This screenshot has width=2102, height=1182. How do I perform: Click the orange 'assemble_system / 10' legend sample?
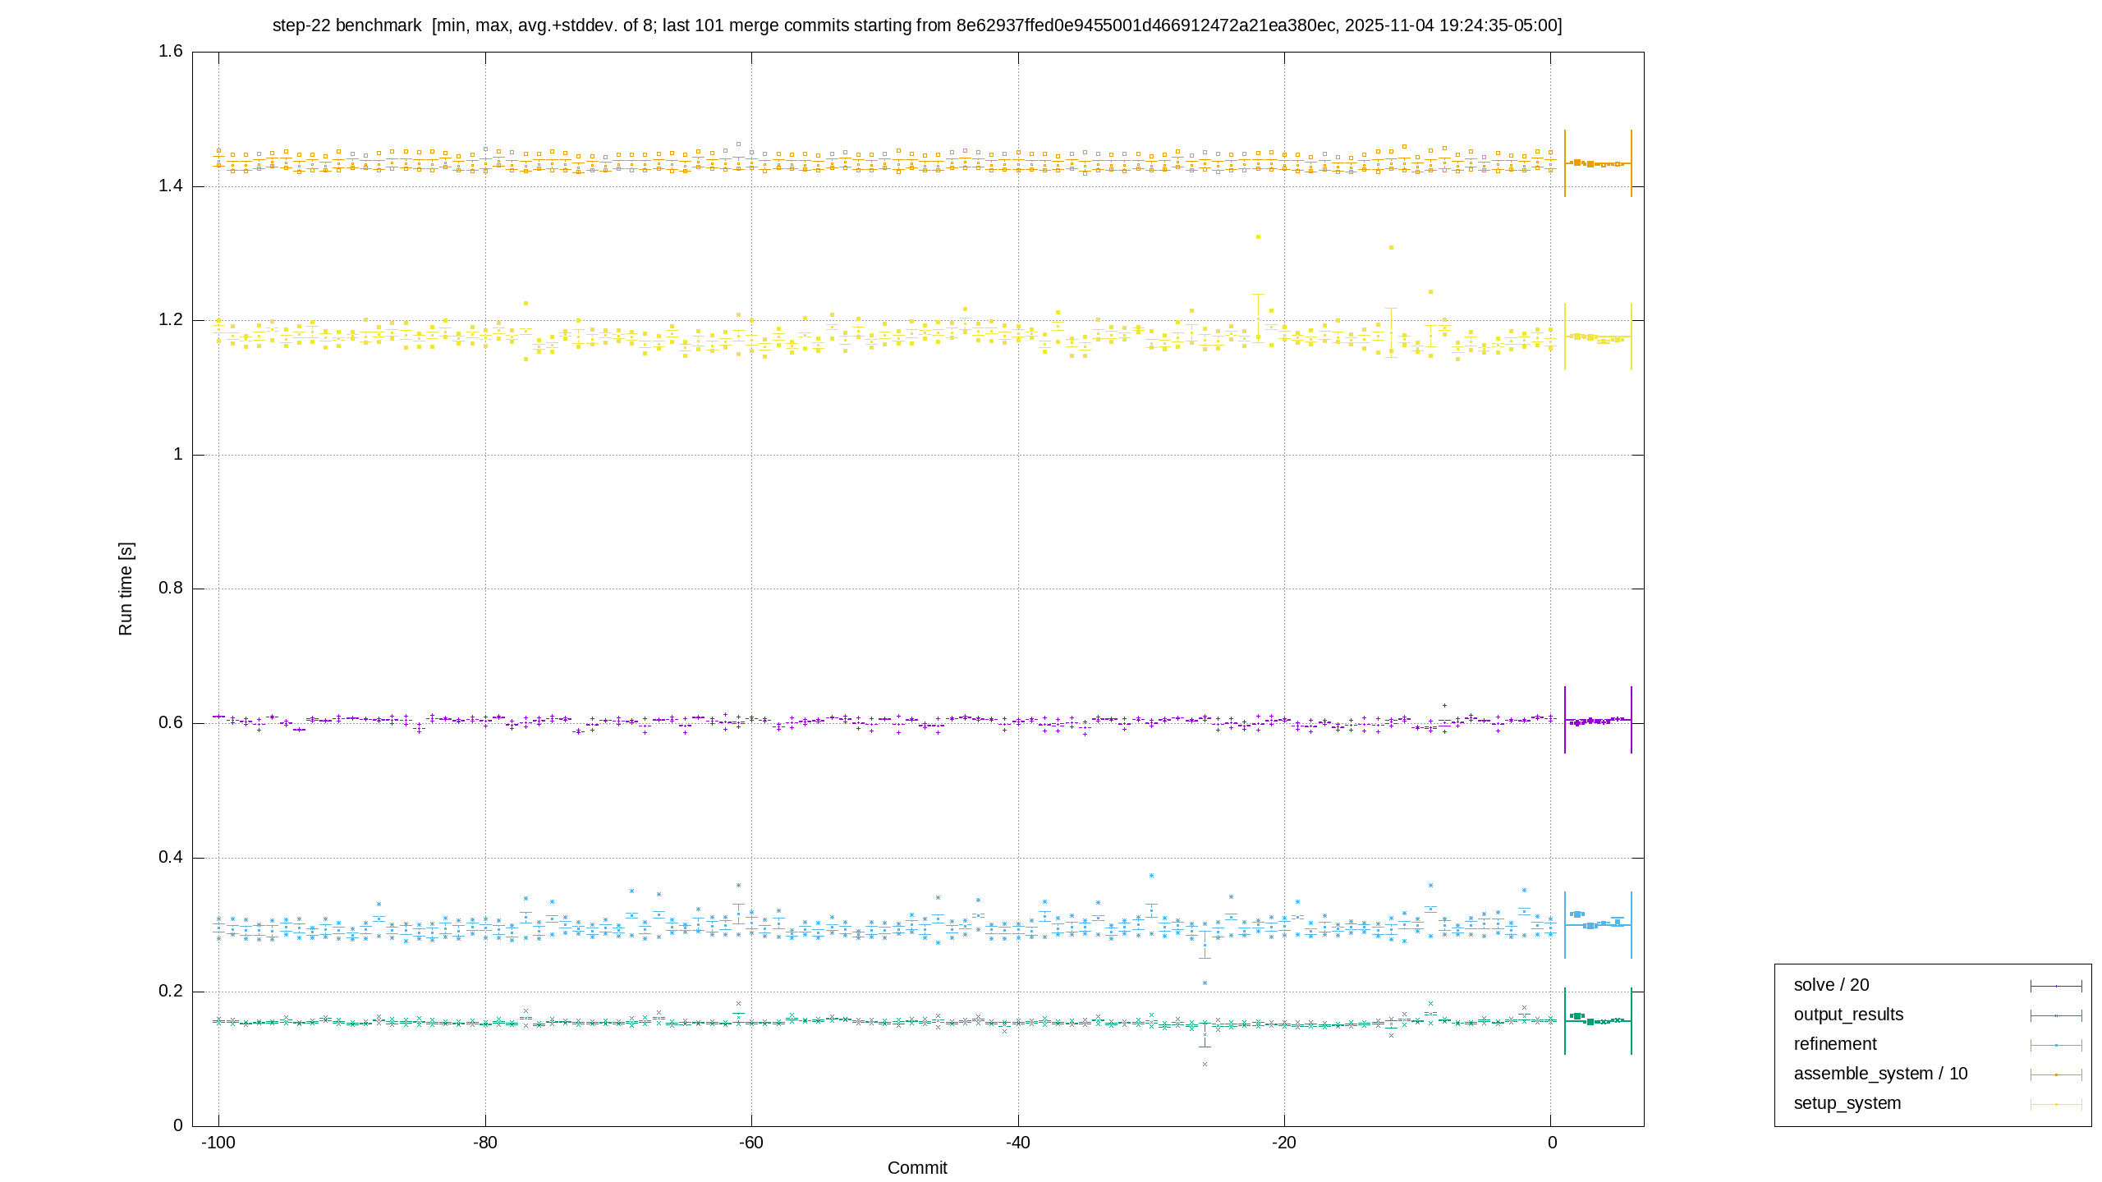point(2056,1074)
